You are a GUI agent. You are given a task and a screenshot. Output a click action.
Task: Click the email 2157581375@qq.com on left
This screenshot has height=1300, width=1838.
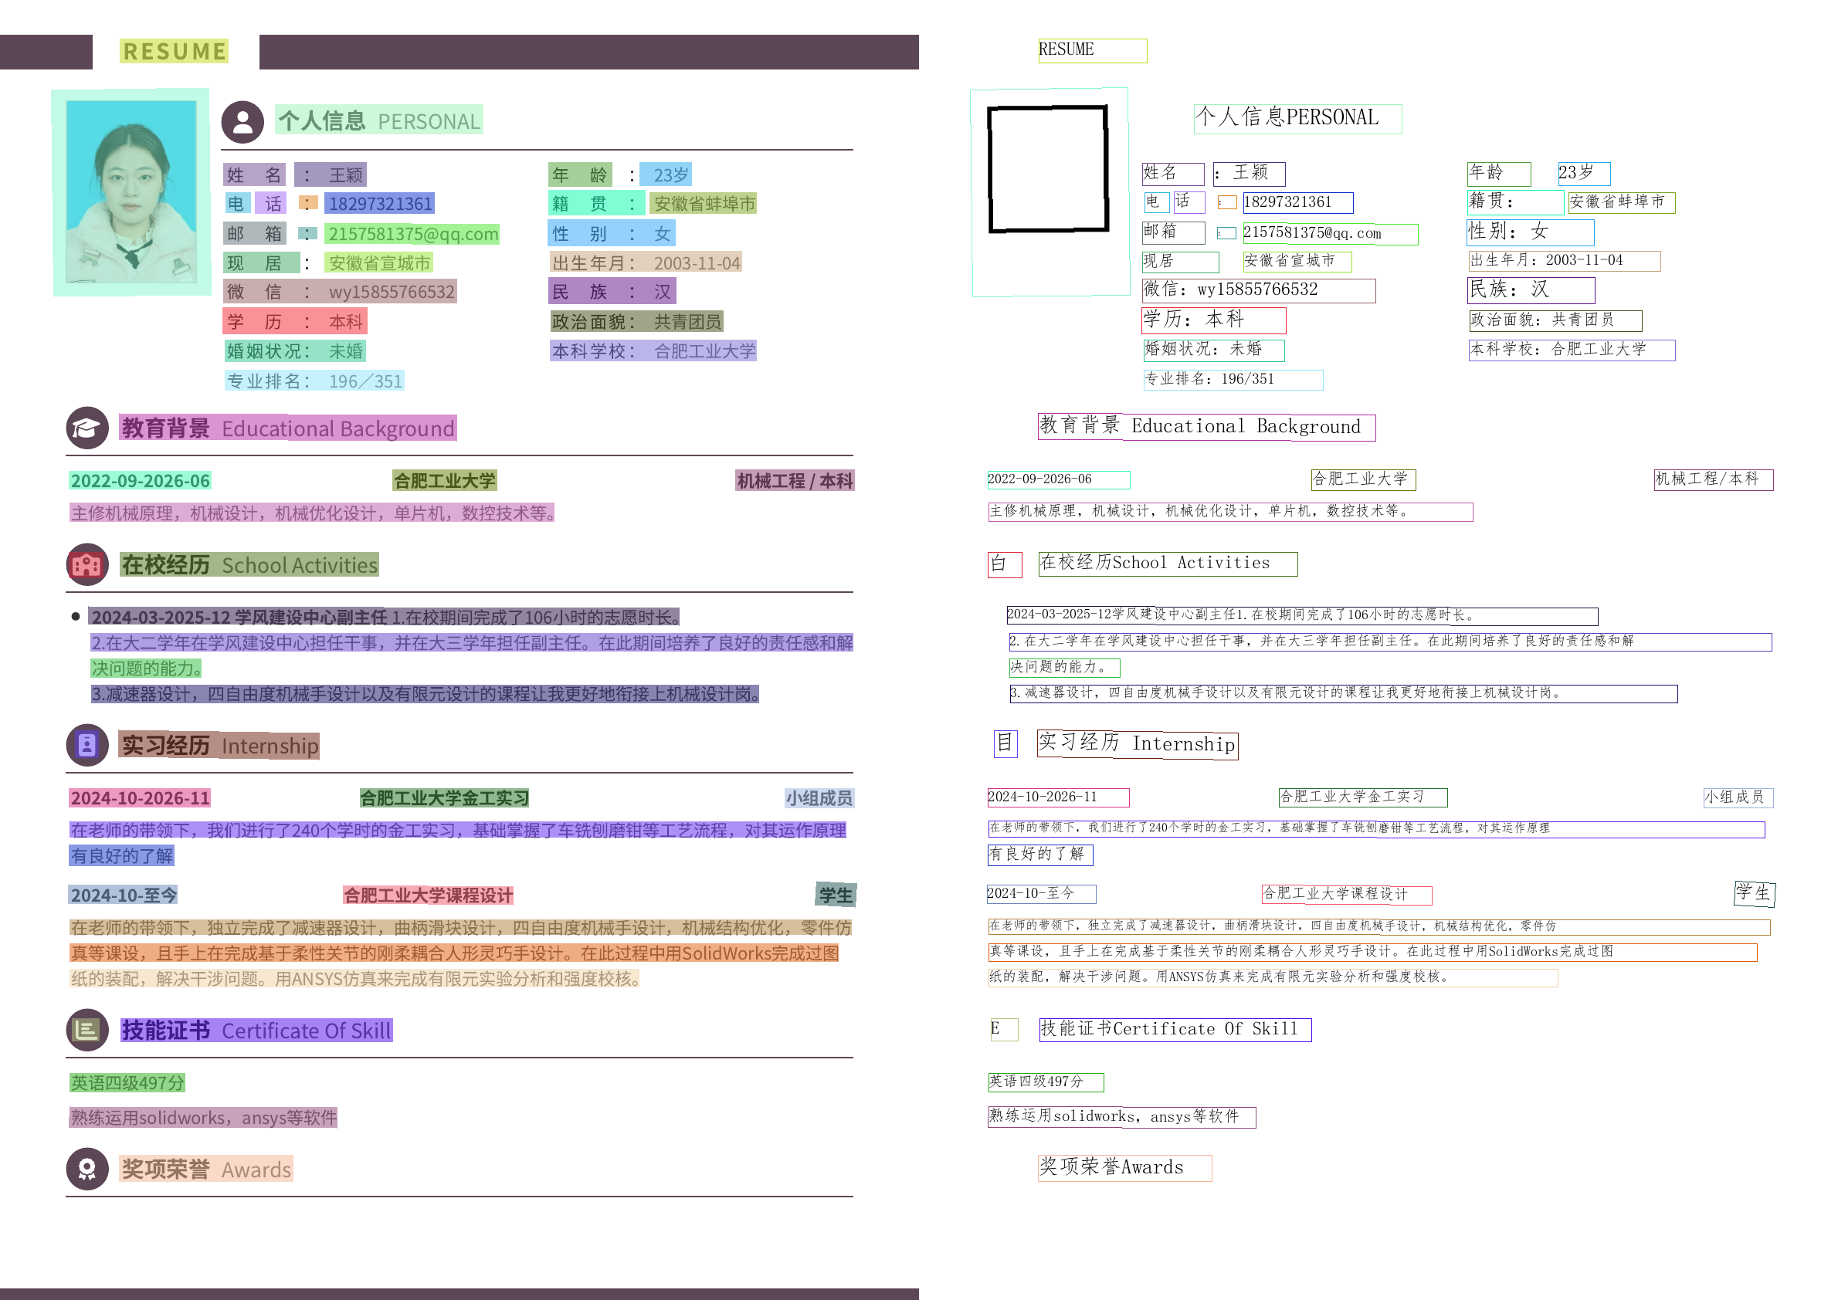[412, 234]
